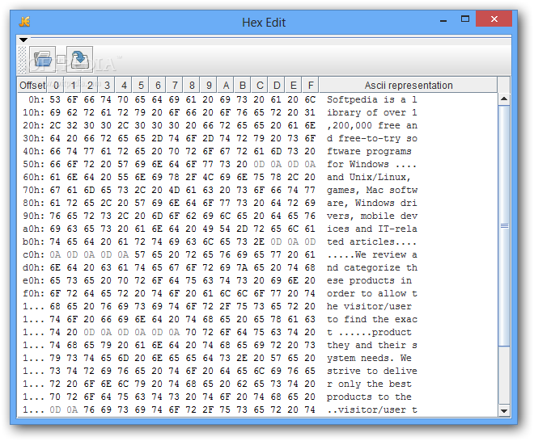
Task: Select the c0h: offset row label
Action: click(34, 254)
